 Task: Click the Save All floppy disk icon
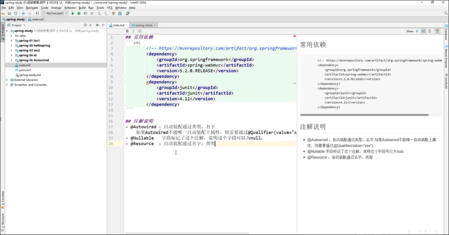[x=9, y=14]
